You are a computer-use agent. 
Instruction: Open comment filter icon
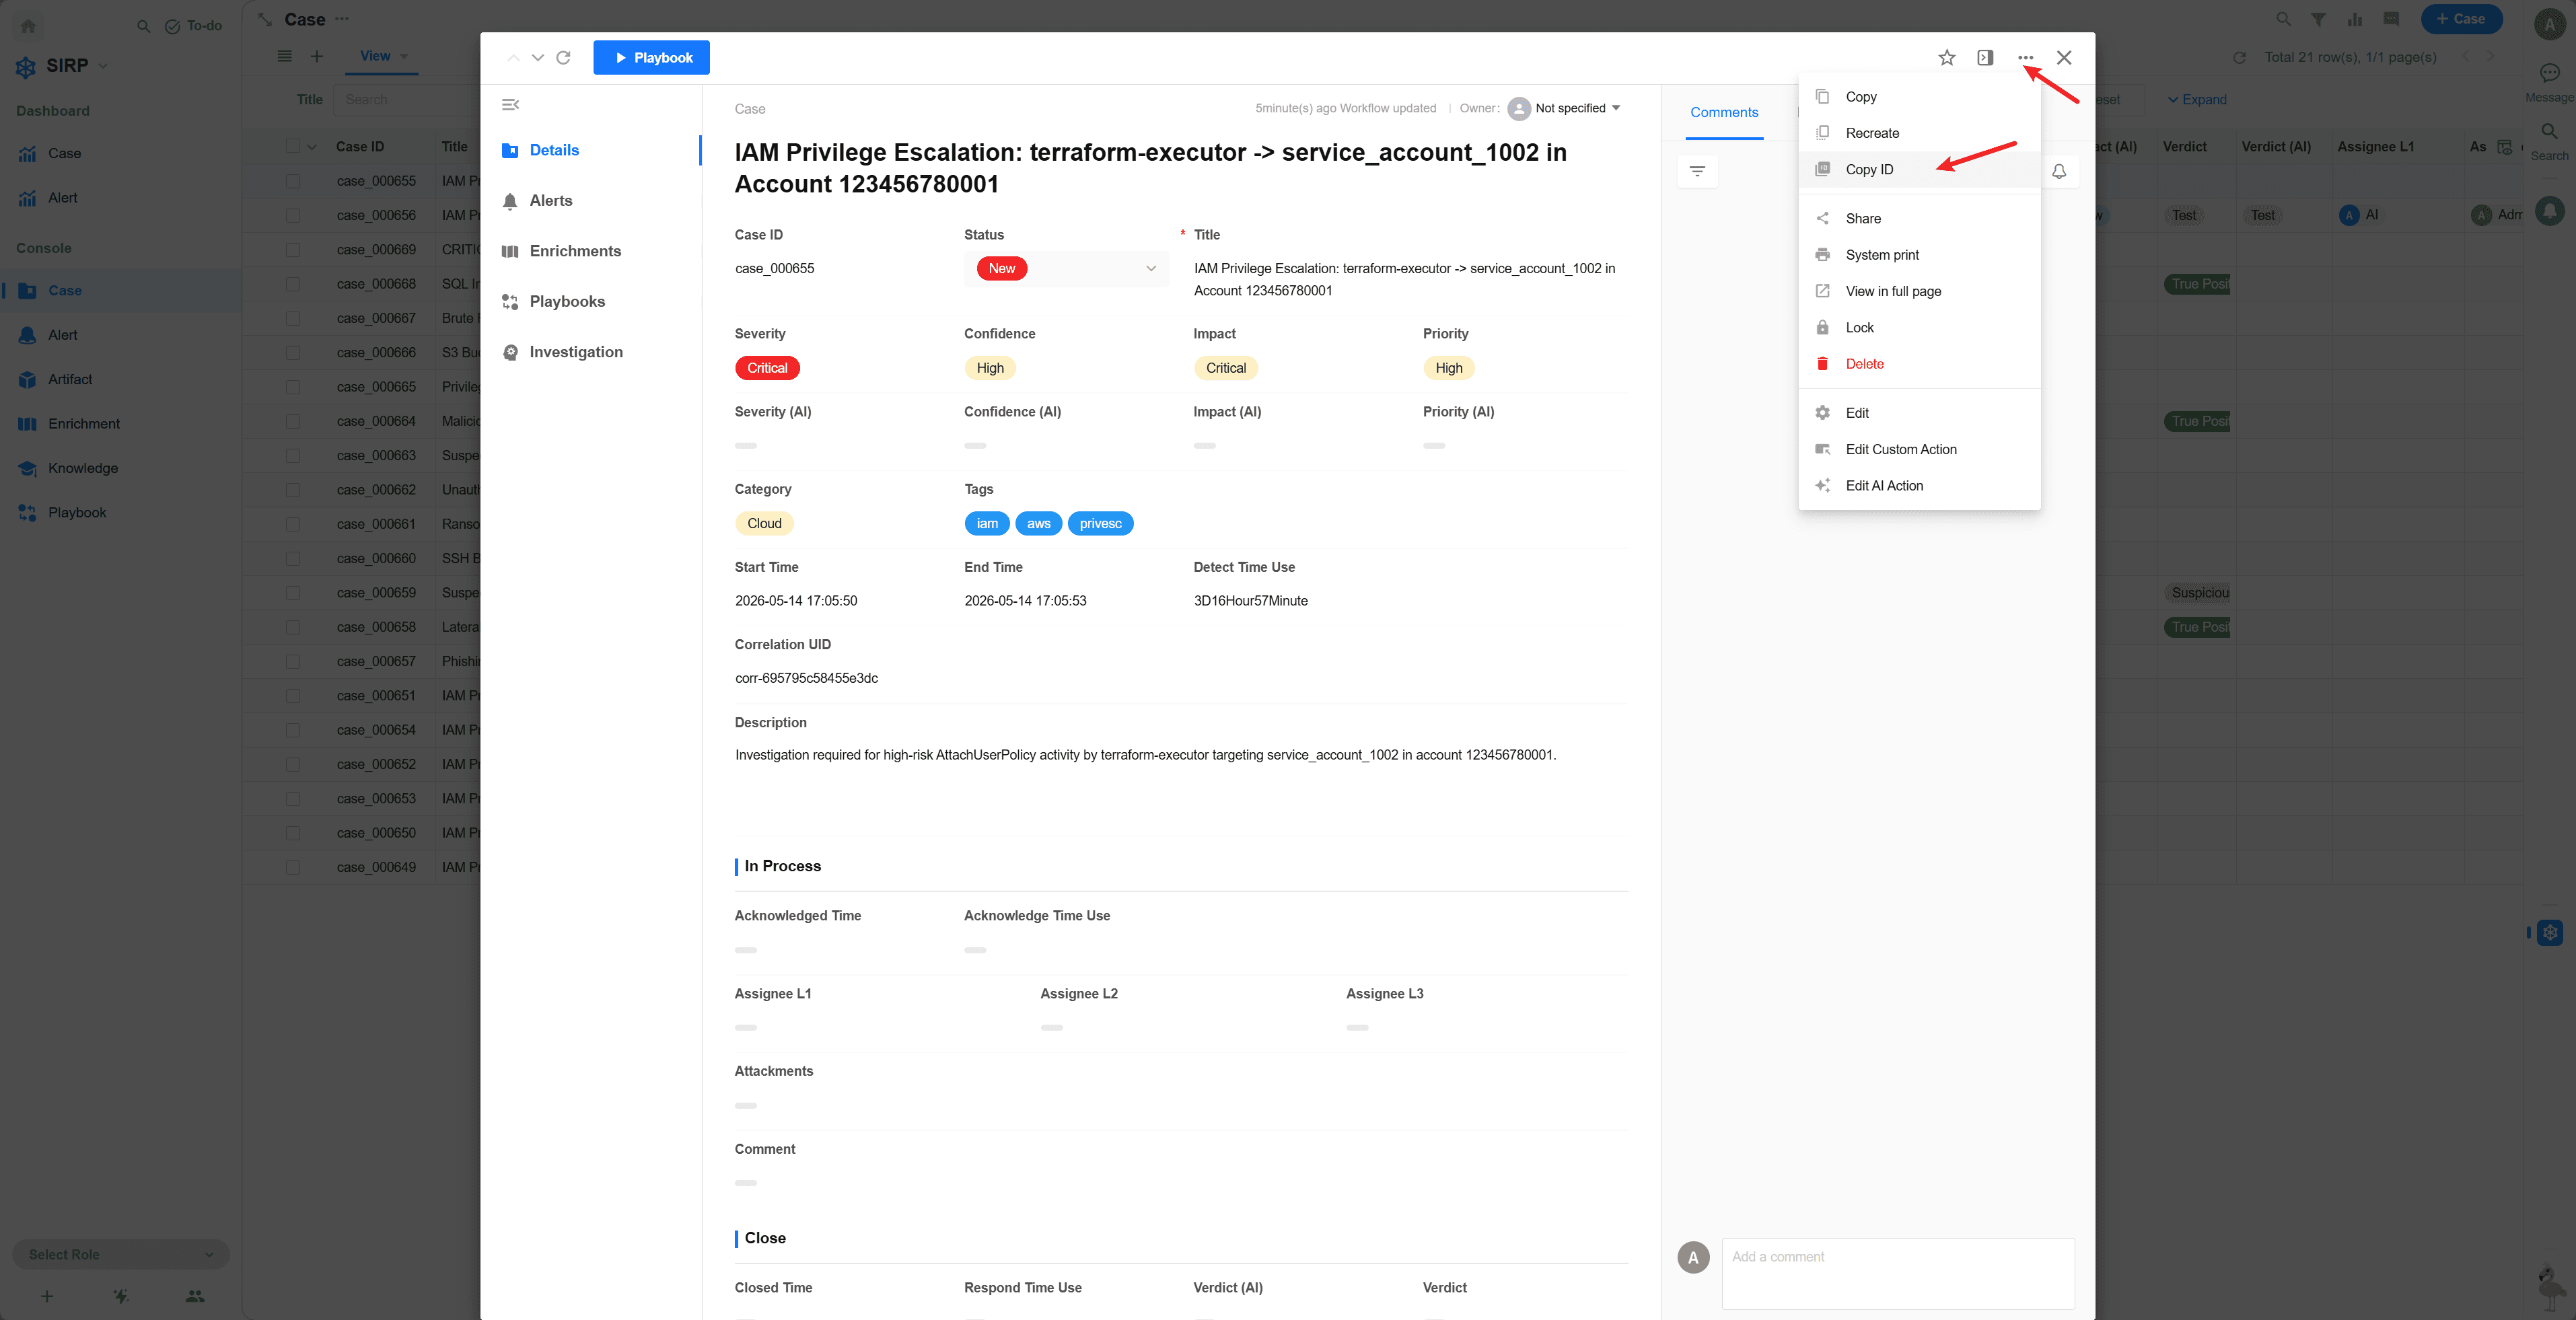pyautogui.click(x=1697, y=171)
